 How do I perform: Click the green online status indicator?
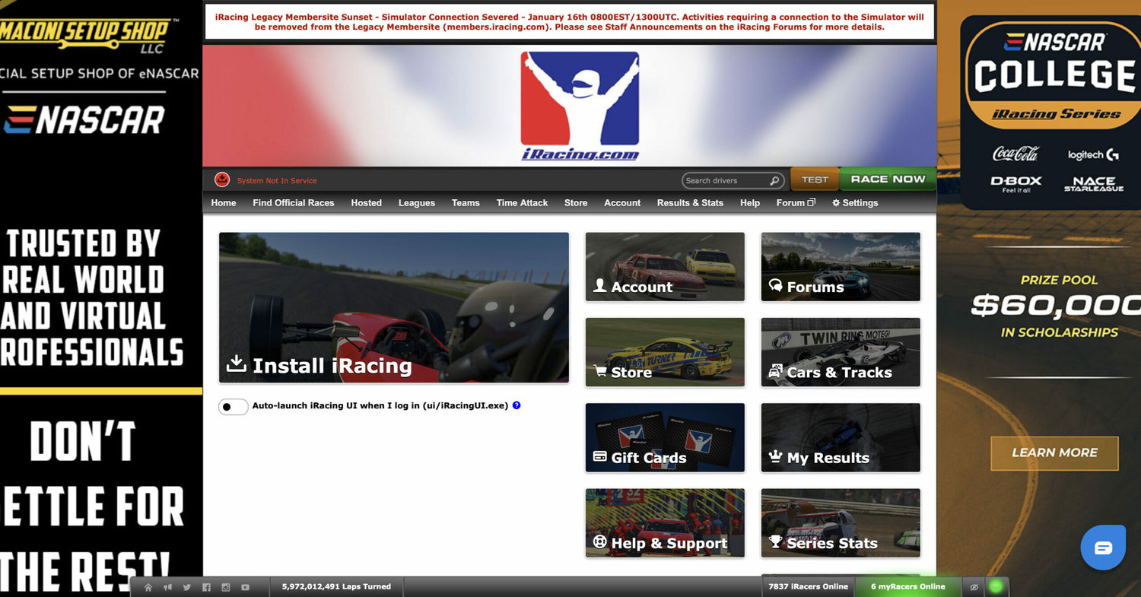(995, 586)
